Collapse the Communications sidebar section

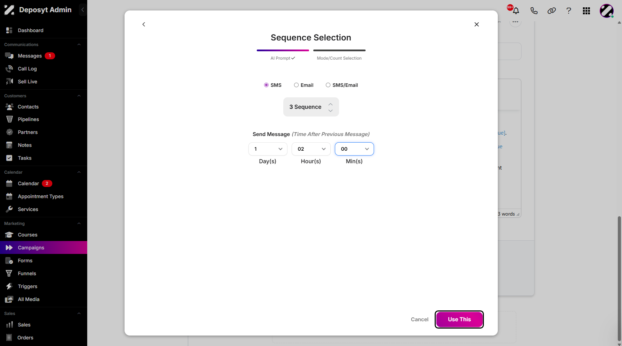pyautogui.click(x=79, y=45)
